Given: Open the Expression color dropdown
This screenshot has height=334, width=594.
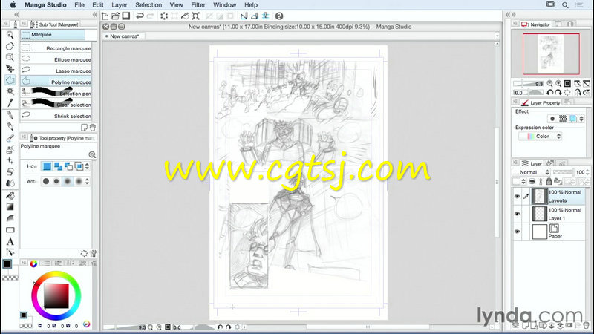Looking at the screenshot, I should tap(540, 137).
